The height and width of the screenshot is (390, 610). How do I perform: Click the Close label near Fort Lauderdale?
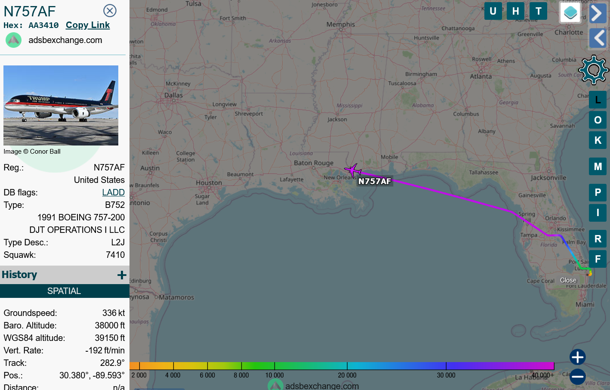568,280
